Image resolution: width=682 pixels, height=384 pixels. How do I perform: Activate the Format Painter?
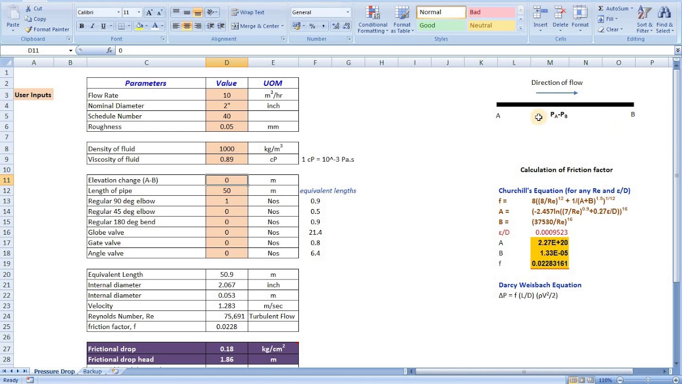pos(47,29)
